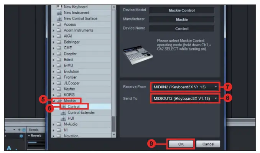The height and width of the screenshot is (153, 260).
Task: Click the Reverb send level slider
Action: [x=36, y=142]
